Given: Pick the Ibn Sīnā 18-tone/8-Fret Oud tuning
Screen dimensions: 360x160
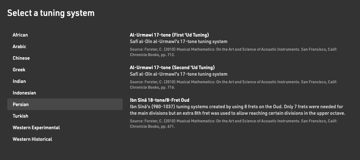Looking at the screenshot, I should pyautogui.click(x=160, y=100).
